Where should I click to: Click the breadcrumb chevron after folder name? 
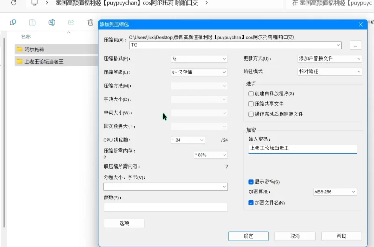pos(206,3)
